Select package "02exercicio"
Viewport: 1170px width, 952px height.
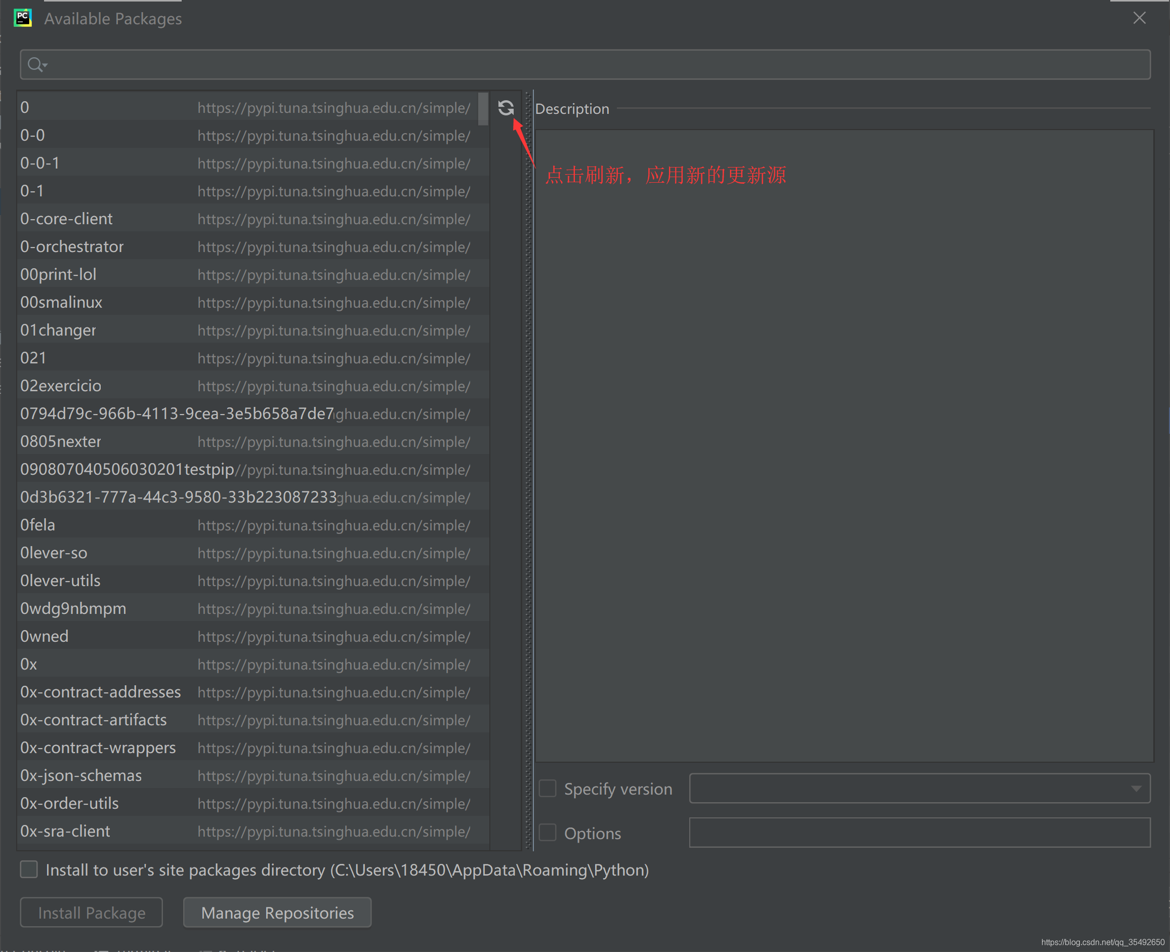click(x=254, y=386)
